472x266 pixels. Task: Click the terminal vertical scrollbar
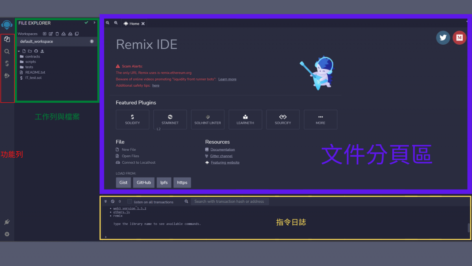click(469, 227)
